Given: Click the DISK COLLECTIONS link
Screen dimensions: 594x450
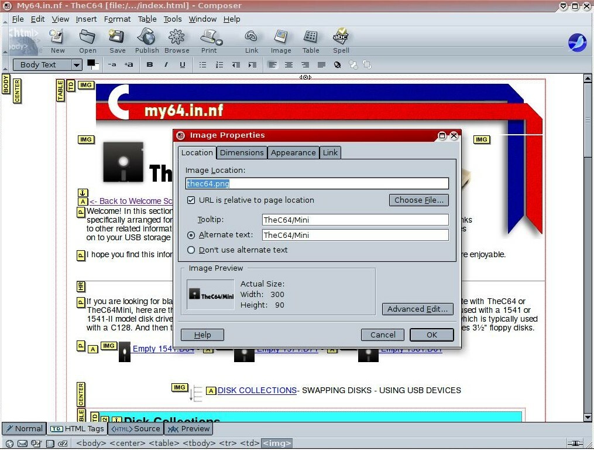Looking at the screenshot, I should pyautogui.click(x=257, y=390).
